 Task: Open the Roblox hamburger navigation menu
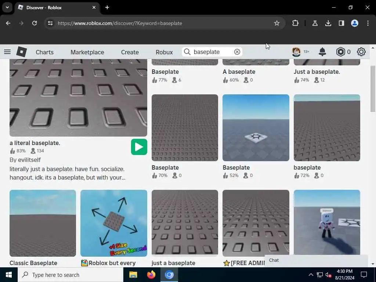[x=7, y=52]
